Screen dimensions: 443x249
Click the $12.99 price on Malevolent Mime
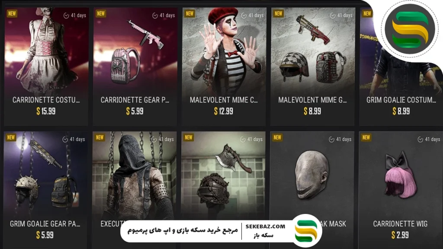(x=224, y=111)
